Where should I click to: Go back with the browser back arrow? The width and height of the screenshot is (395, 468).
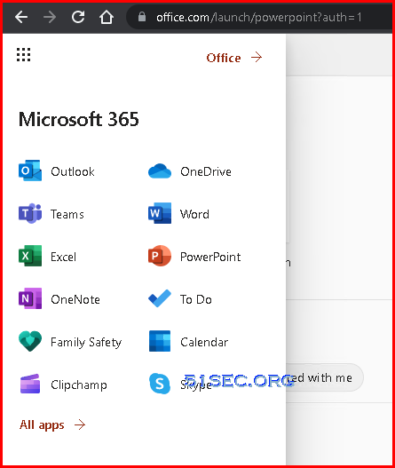[21, 17]
